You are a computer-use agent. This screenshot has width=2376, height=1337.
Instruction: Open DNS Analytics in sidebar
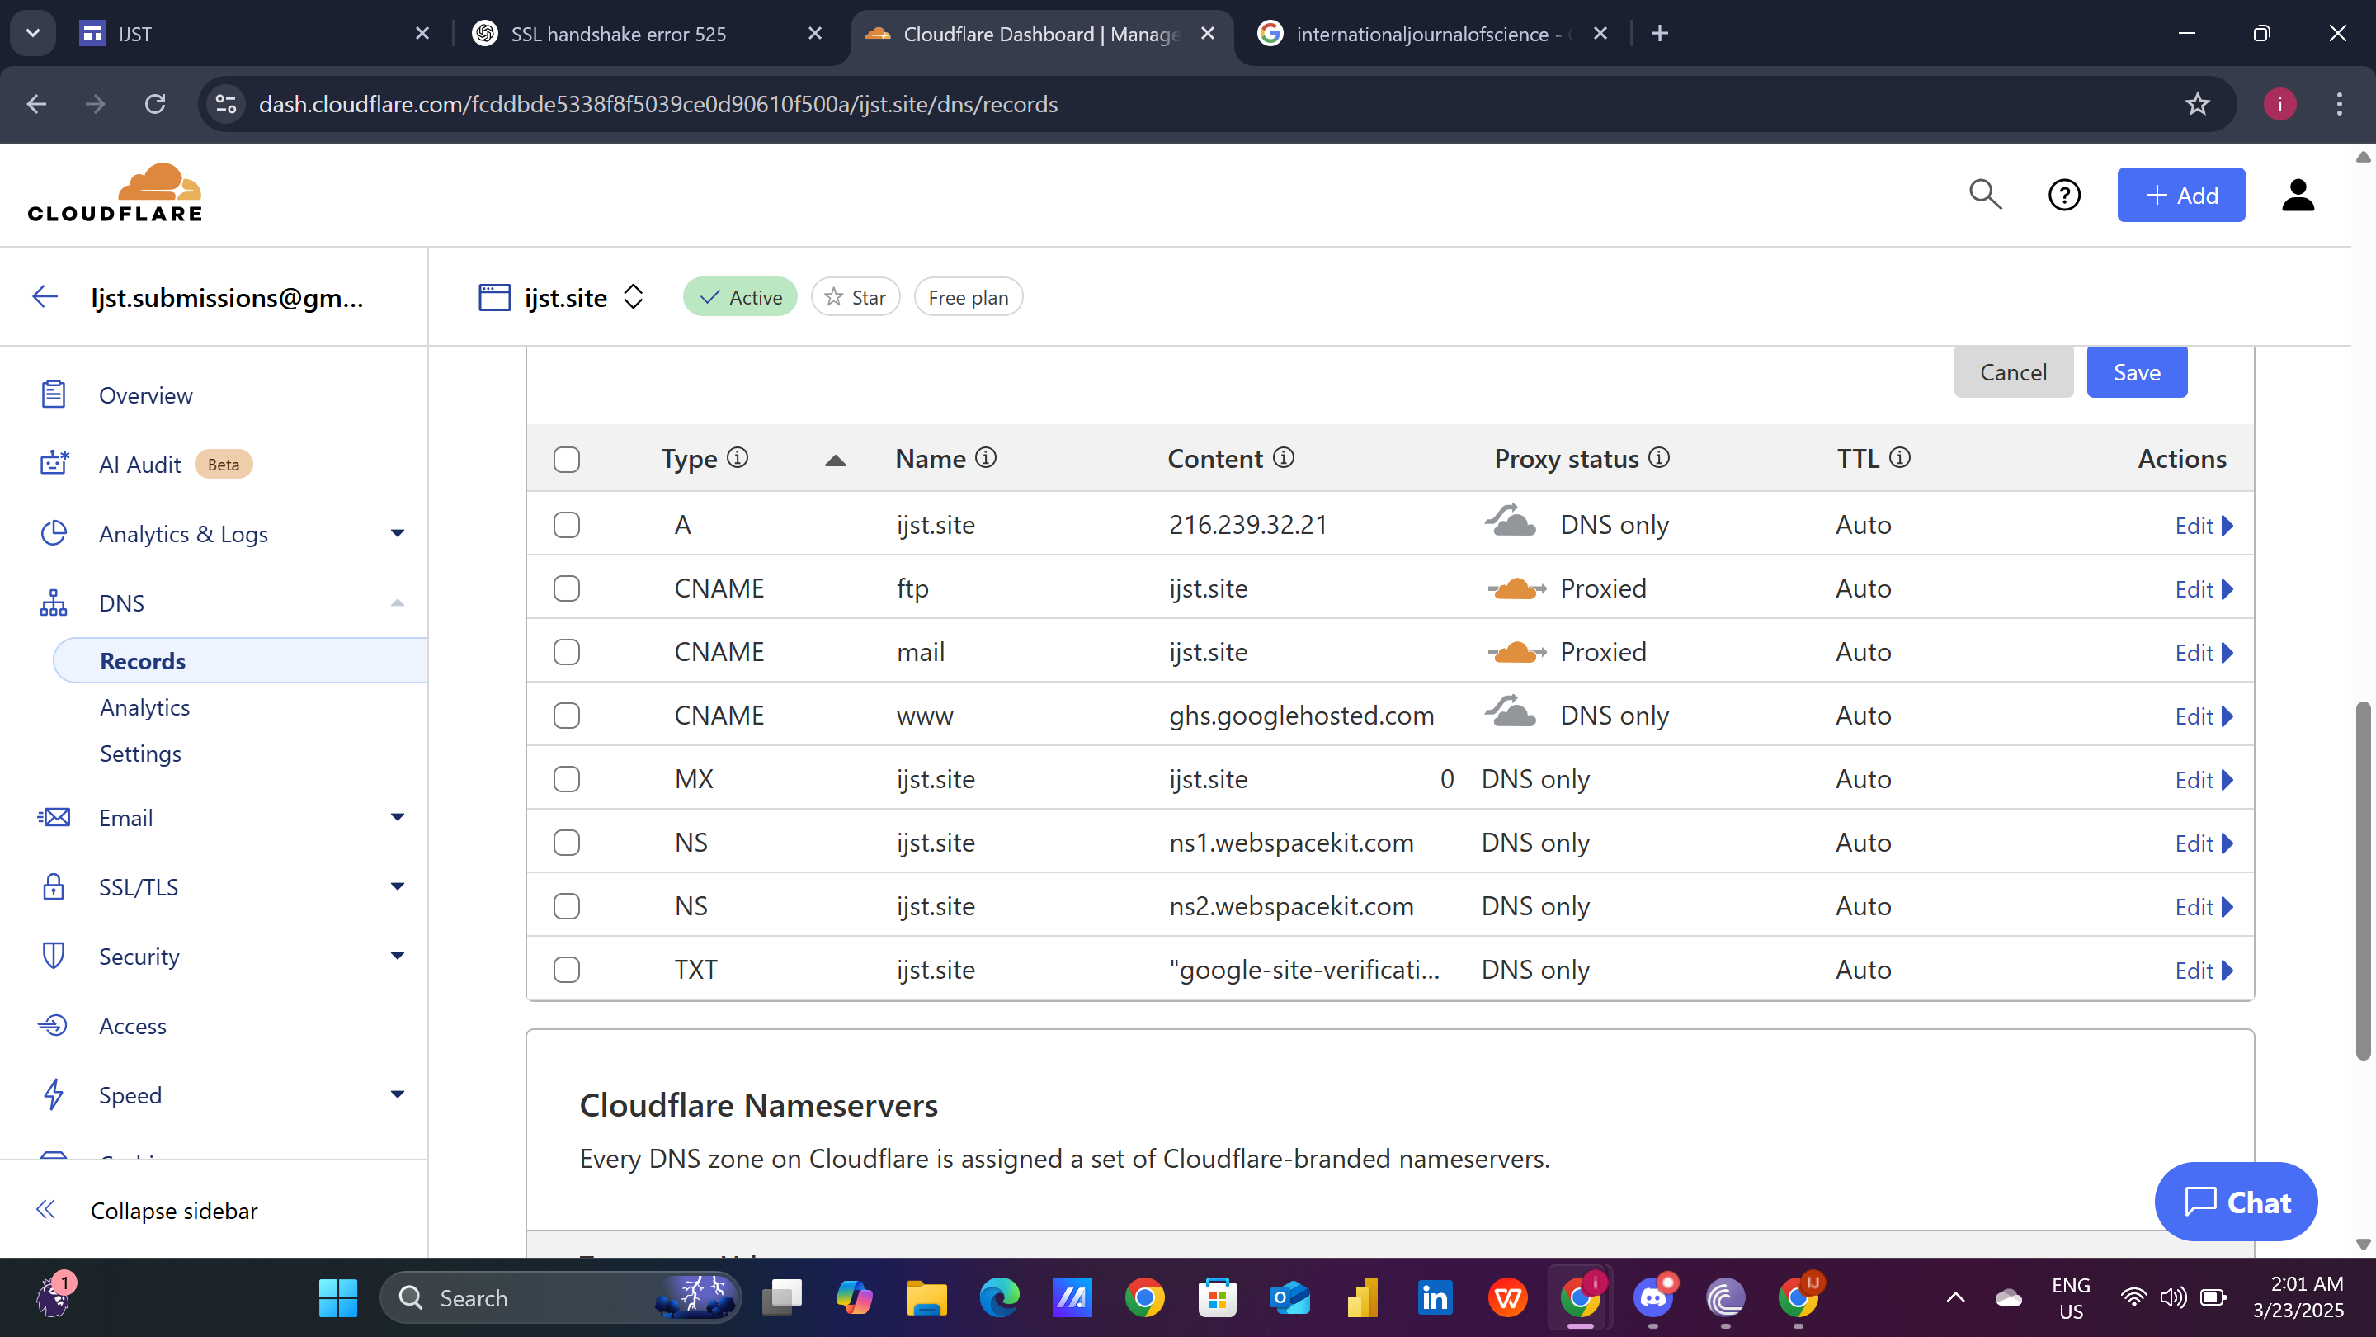(x=145, y=708)
